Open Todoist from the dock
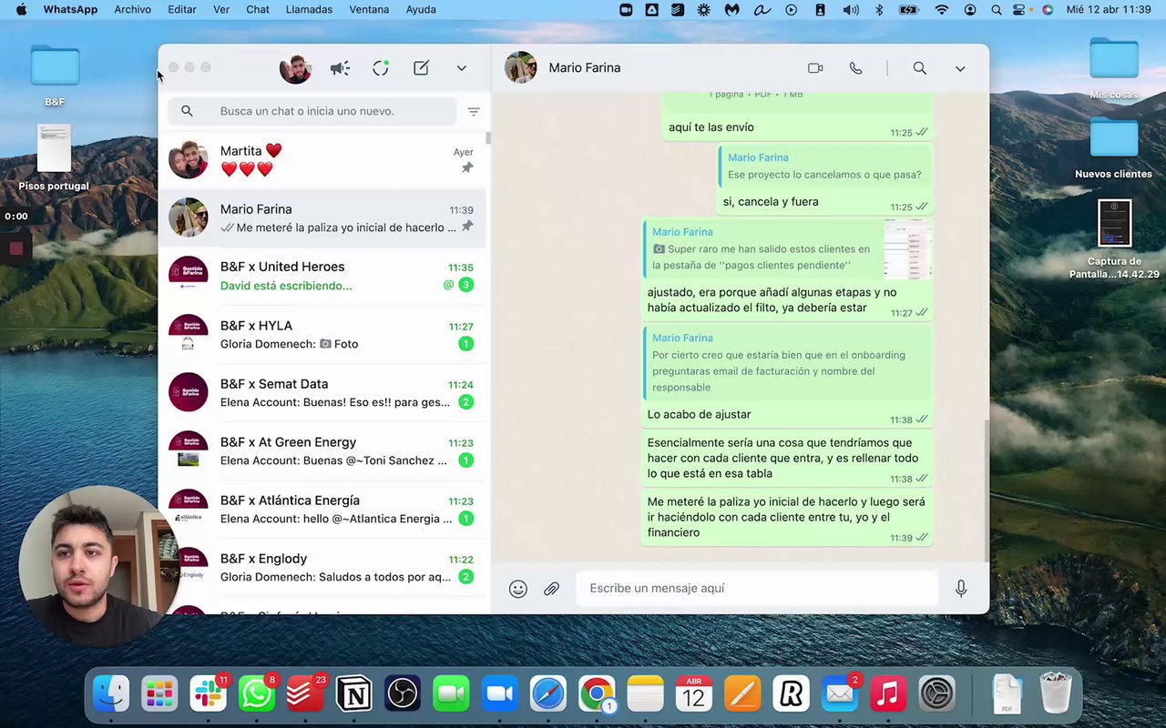This screenshot has height=728, width=1166. coord(305,694)
